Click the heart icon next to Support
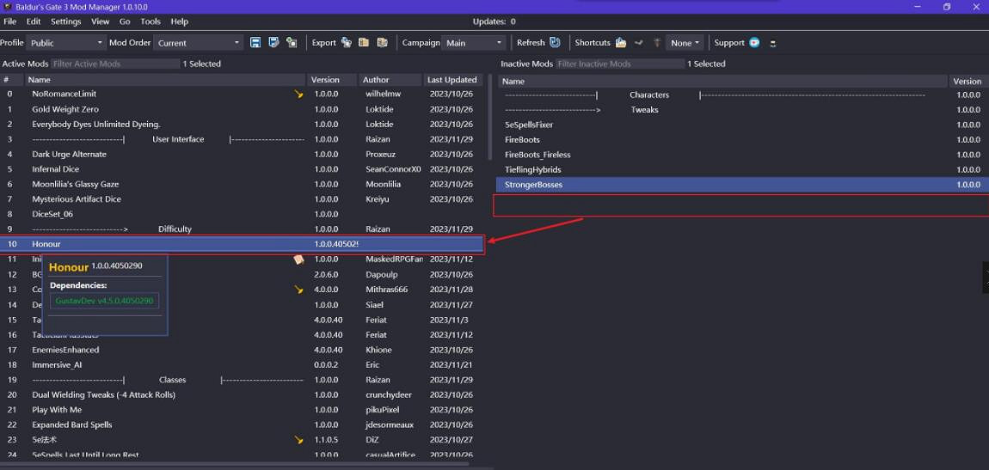 [x=754, y=43]
